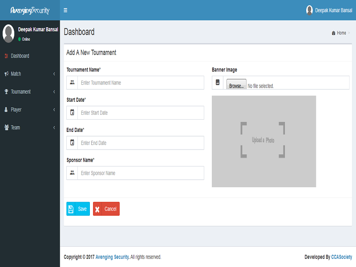The image size is (356, 267).
Task: Click the green Online status indicator
Action: (x=20, y=39)
